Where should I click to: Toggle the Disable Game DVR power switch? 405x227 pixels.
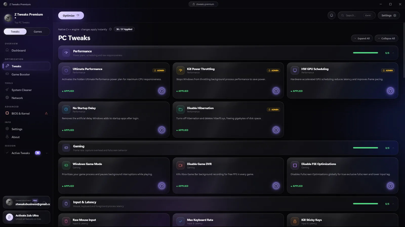point(276,186)
